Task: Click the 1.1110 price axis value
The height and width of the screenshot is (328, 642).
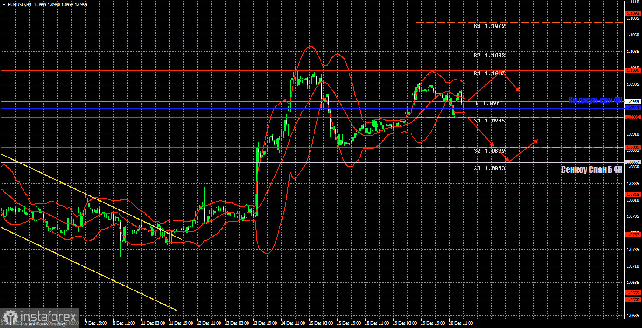Action: [x=633, y=2]
